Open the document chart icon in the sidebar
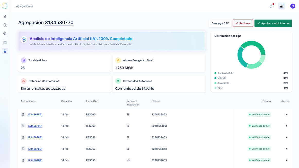 (5, 16)
